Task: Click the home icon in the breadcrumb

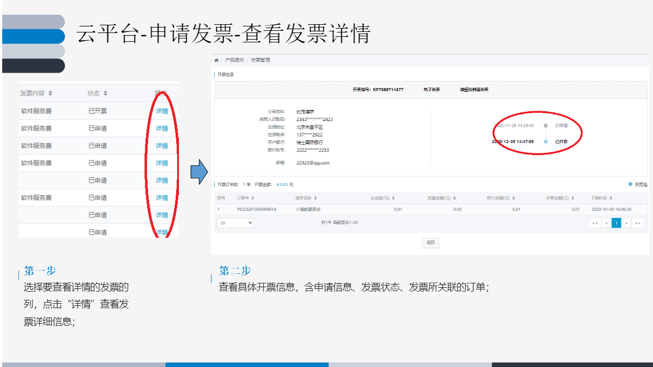Action: point(216,61)
